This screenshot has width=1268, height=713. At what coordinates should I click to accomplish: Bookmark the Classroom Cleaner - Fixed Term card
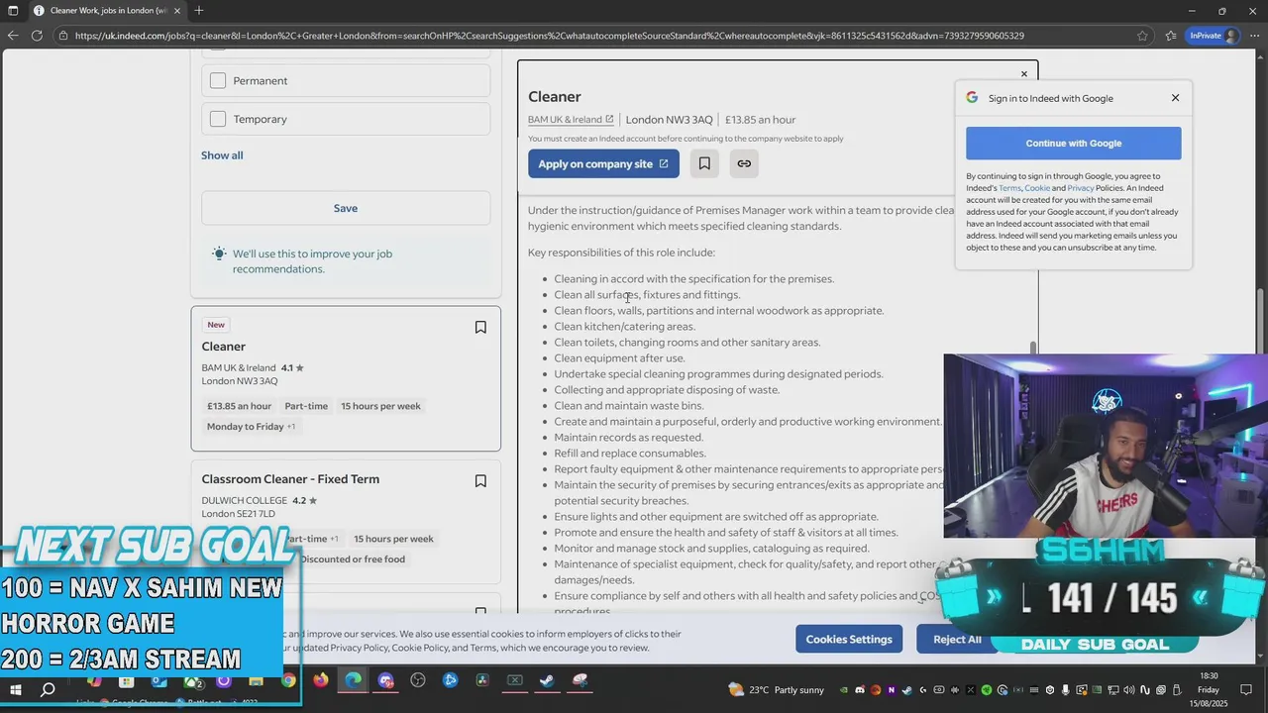pyautogui.click(x=480, y=481)
